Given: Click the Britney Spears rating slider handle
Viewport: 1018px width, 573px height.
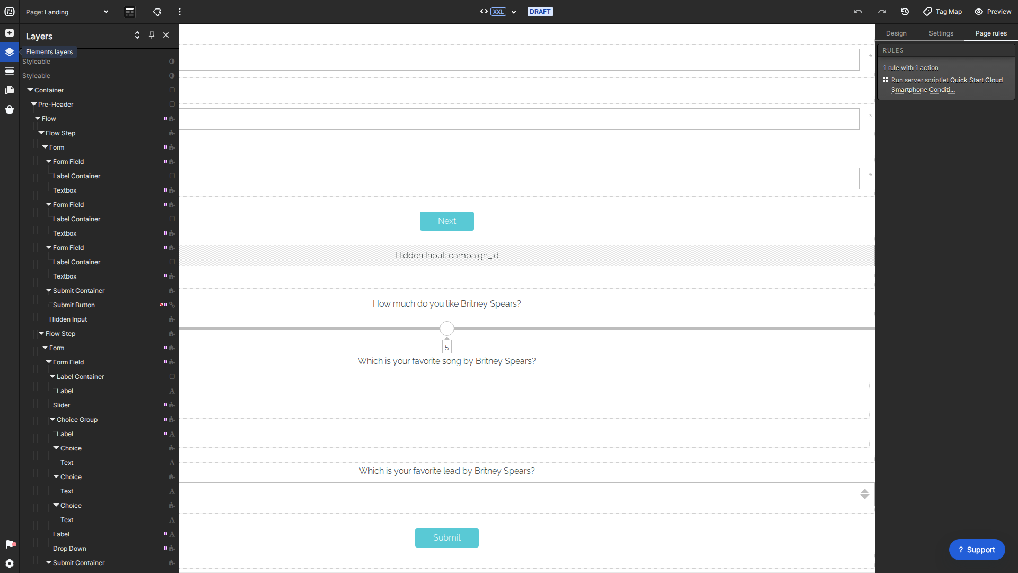Looking at the screenshot, I should pyautogui.click(x=447, y=328).
